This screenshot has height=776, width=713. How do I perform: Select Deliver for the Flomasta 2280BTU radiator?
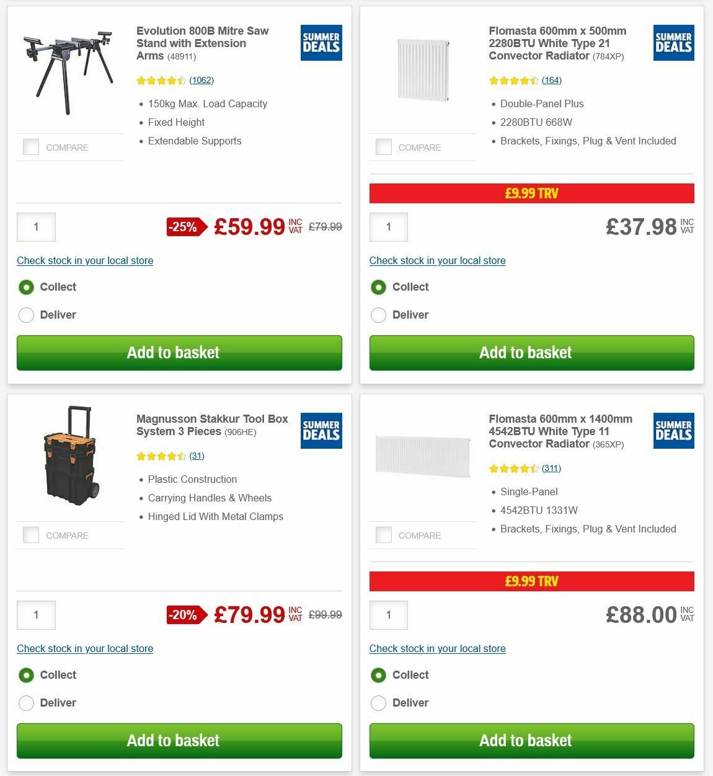tap(378, 315)
